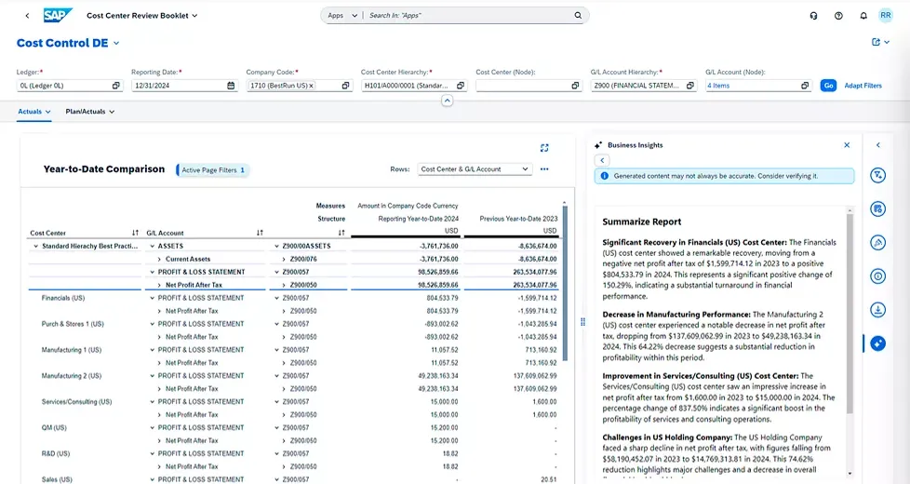Viewport: 910px width, 484px height.
Task: Open the headset support icon
Action: coord(813,16)
